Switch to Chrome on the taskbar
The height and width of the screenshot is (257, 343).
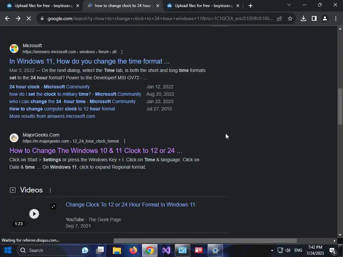pos(150,250)
